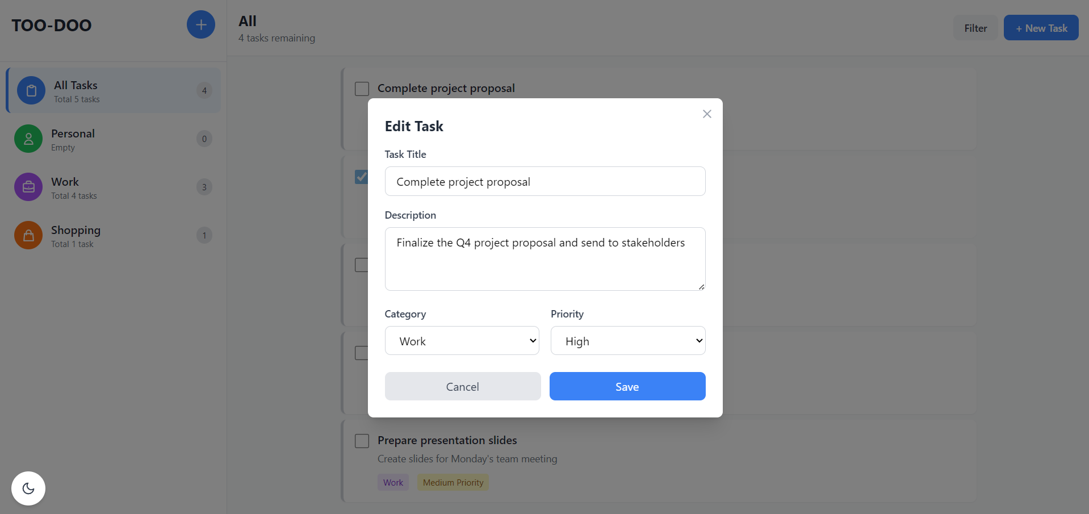Click the orange Shopping bag icon

28,235
